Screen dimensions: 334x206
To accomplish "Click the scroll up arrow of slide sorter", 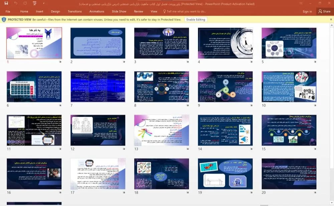I will click(332, 25).
